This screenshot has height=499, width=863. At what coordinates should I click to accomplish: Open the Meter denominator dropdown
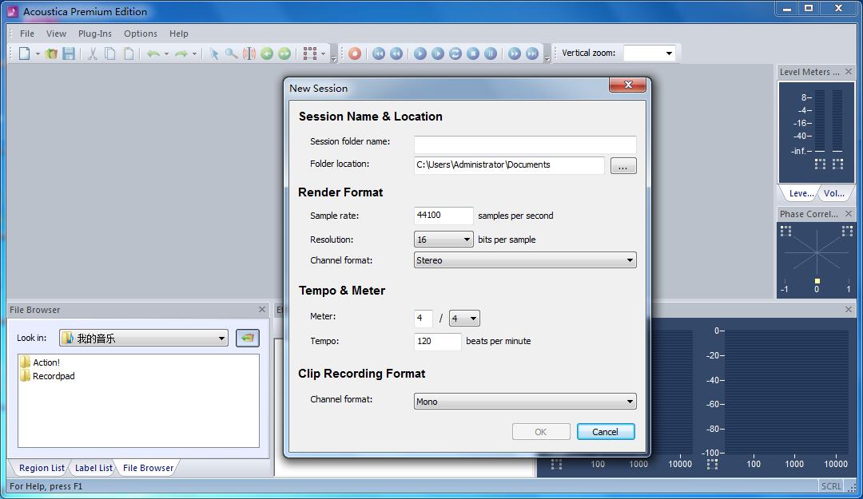[464, 318]
